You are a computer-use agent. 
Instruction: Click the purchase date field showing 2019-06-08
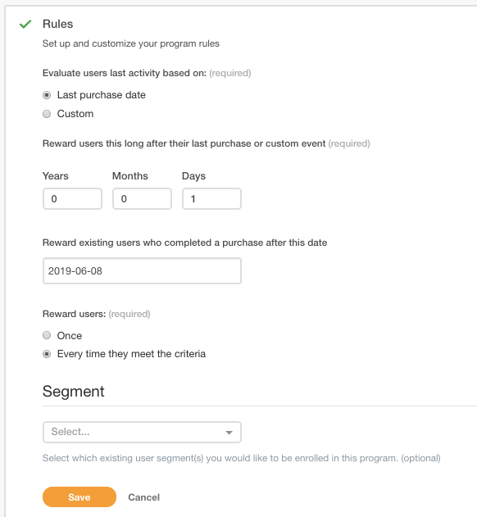[142, 271]
